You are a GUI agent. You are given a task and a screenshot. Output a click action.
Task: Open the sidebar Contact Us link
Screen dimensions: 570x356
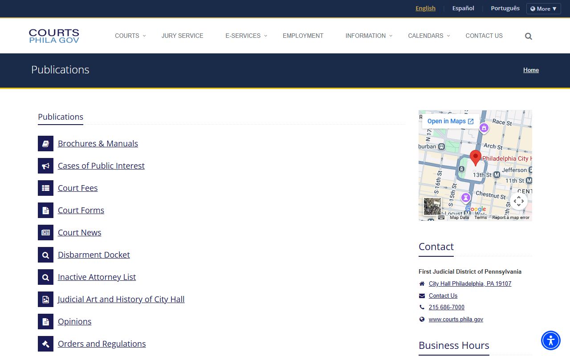(x=443, y=295)
